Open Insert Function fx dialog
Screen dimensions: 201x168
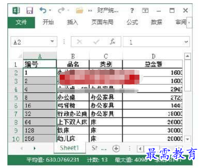pos(112,42)
